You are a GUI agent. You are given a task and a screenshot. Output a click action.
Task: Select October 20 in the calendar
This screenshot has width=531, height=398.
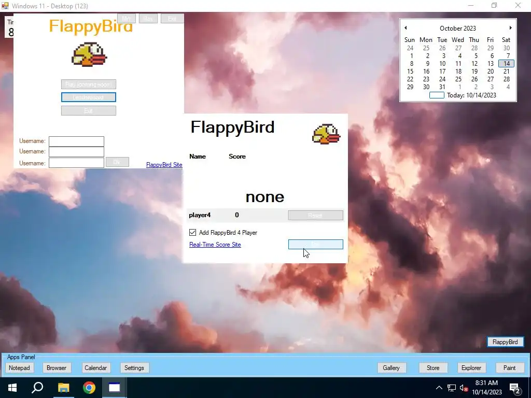[x=491, y=72]
